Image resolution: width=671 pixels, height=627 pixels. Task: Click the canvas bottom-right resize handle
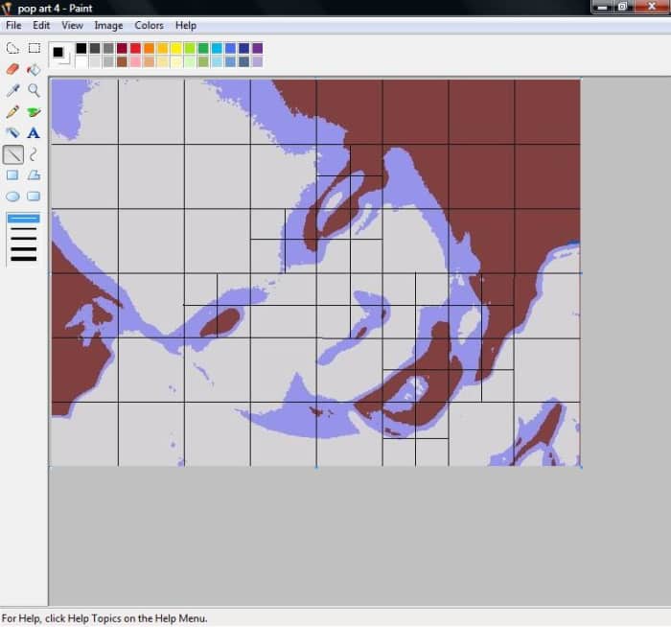pos(581,467)
